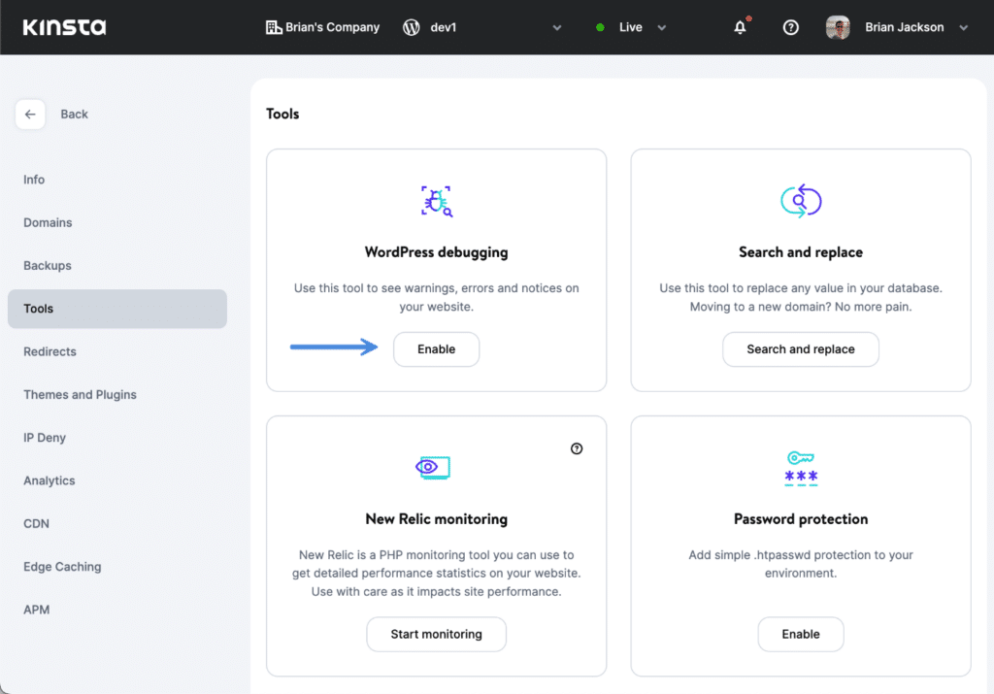Click Brian's Company name
Screen dimensions: 994x694
(332, 27)
